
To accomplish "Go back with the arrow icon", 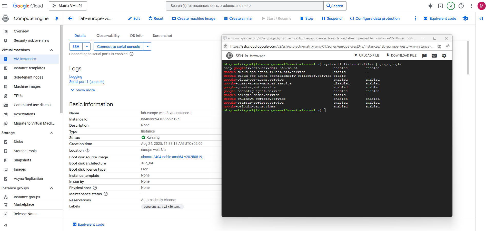I will [x=70, y=18].
